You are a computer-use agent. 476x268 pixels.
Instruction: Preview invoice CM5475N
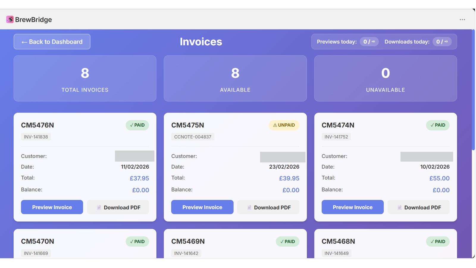click(x=202, y=207)
